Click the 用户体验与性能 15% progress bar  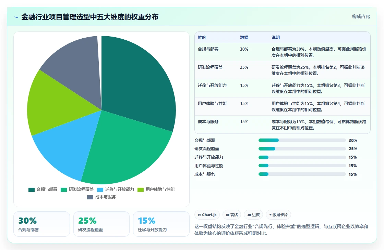(x=302, y=166)
